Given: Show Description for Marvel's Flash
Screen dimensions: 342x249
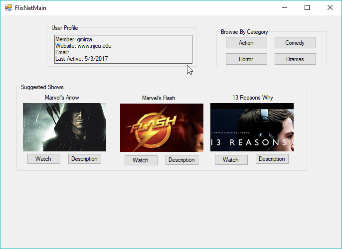Looking at the screenshot, I should tap(181, 160).
